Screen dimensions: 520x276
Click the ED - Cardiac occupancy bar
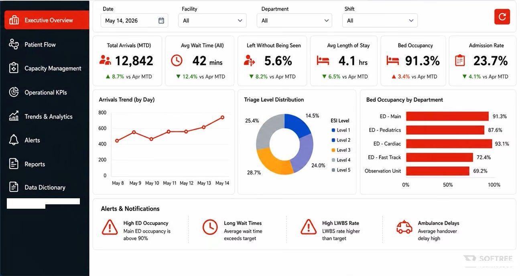point(449,143)
